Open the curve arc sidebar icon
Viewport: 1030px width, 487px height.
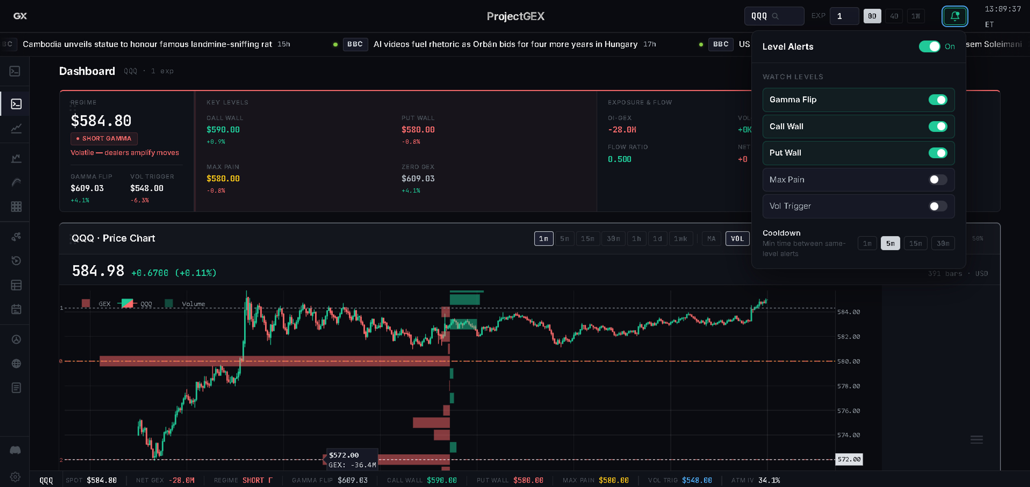click(16, 182)
